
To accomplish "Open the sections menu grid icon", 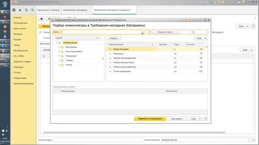I will [14, 10].
